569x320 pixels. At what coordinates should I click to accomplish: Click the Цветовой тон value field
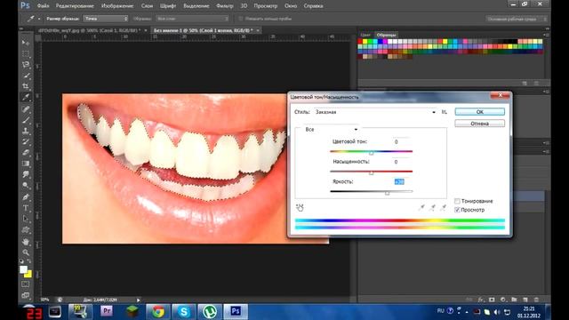[x=402, y=141]
